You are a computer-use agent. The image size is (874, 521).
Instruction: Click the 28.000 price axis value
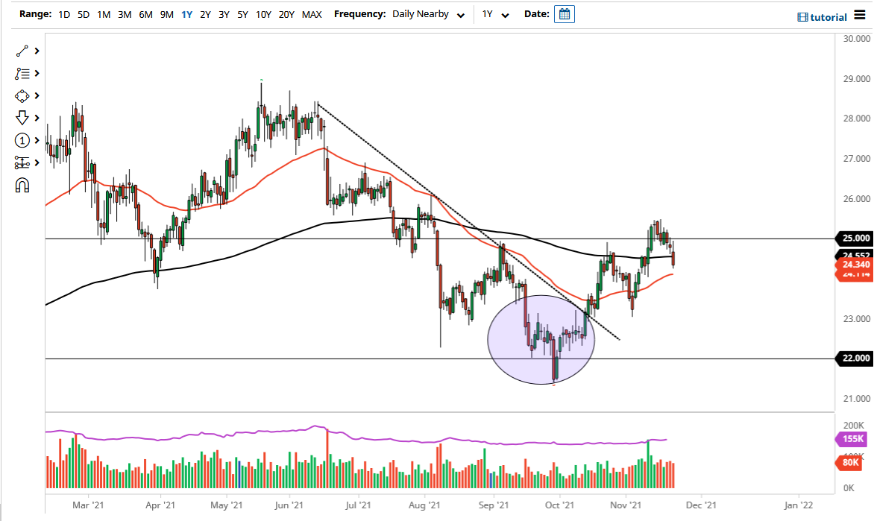pos(857,118)
